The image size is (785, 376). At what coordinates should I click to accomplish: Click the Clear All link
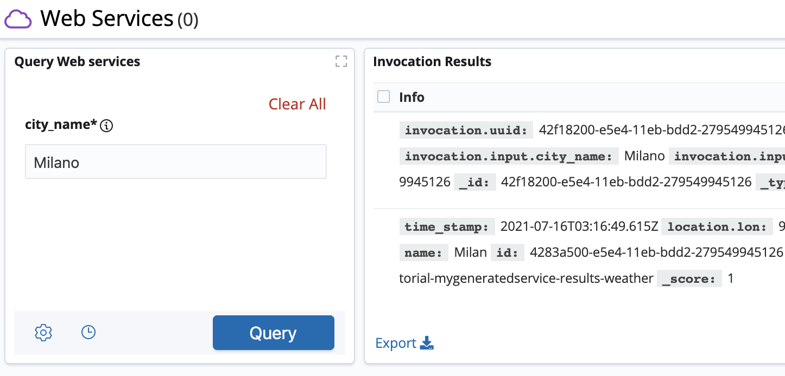pyautogui.click(x=297, y=104)
